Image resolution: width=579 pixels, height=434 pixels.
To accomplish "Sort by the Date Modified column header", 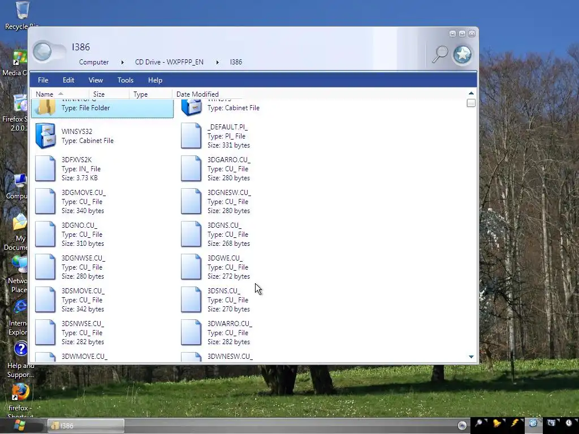I will coord(197,94).
